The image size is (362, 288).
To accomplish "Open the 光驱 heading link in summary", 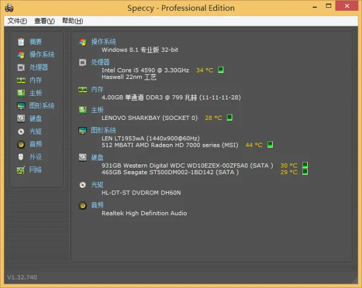I will pyautogui.click(x=97, y=185).
